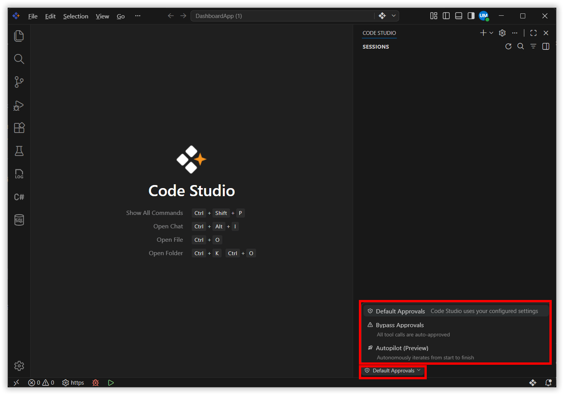
Task: Select Bypass Approvals option
Action: pos(455,329)
